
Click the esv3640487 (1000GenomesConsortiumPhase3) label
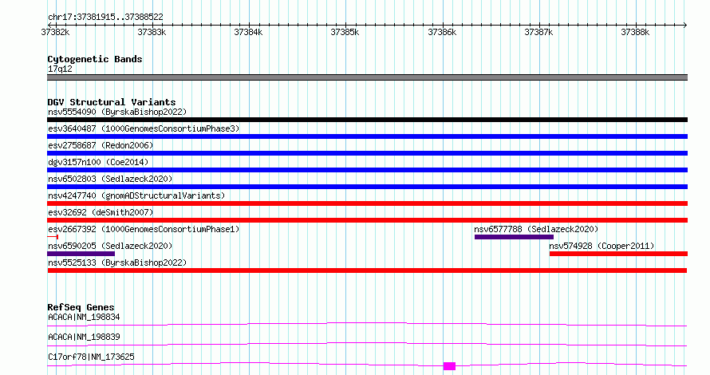pyautogui.click(x=144, y=128)
